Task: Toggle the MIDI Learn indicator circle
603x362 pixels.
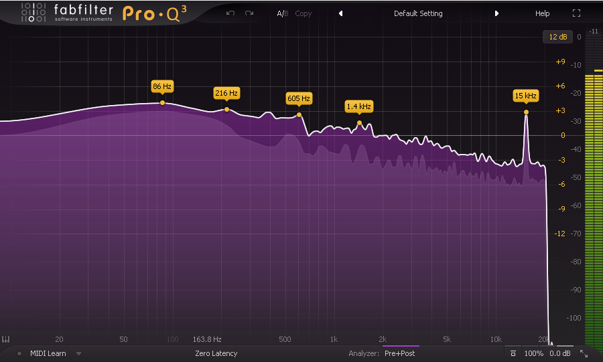Action: [19, 353]
